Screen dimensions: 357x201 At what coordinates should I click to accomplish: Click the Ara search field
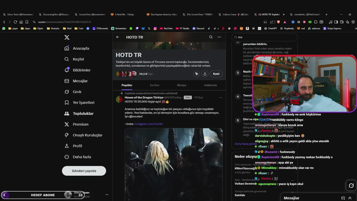[264, 37]
